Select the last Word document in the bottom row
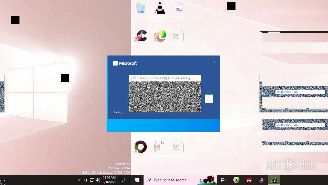Screen dimensions: 328x185 point(178,149)
